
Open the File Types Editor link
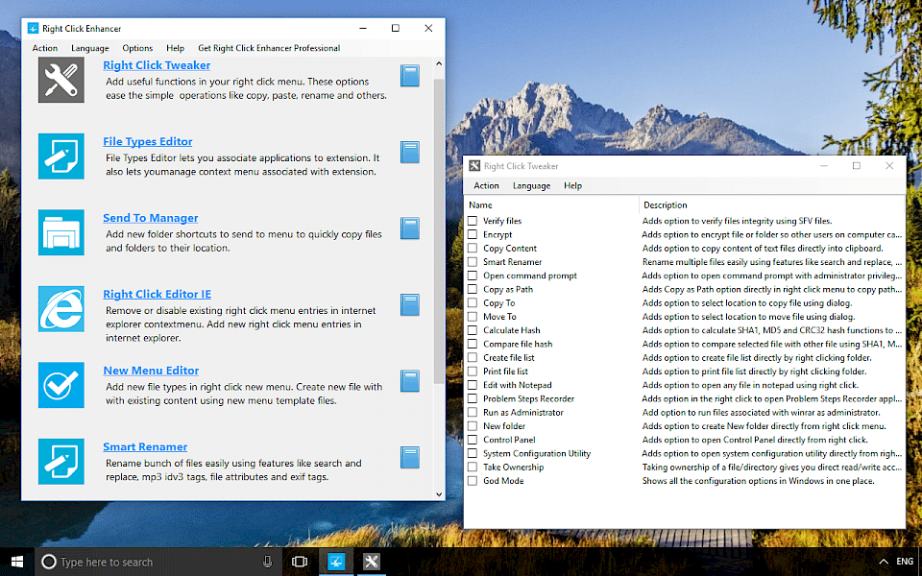148,142
